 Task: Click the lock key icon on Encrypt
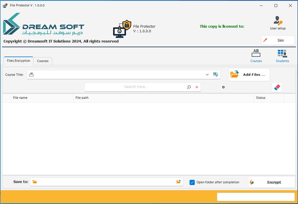pyautogui.click(x=252, y=182)
